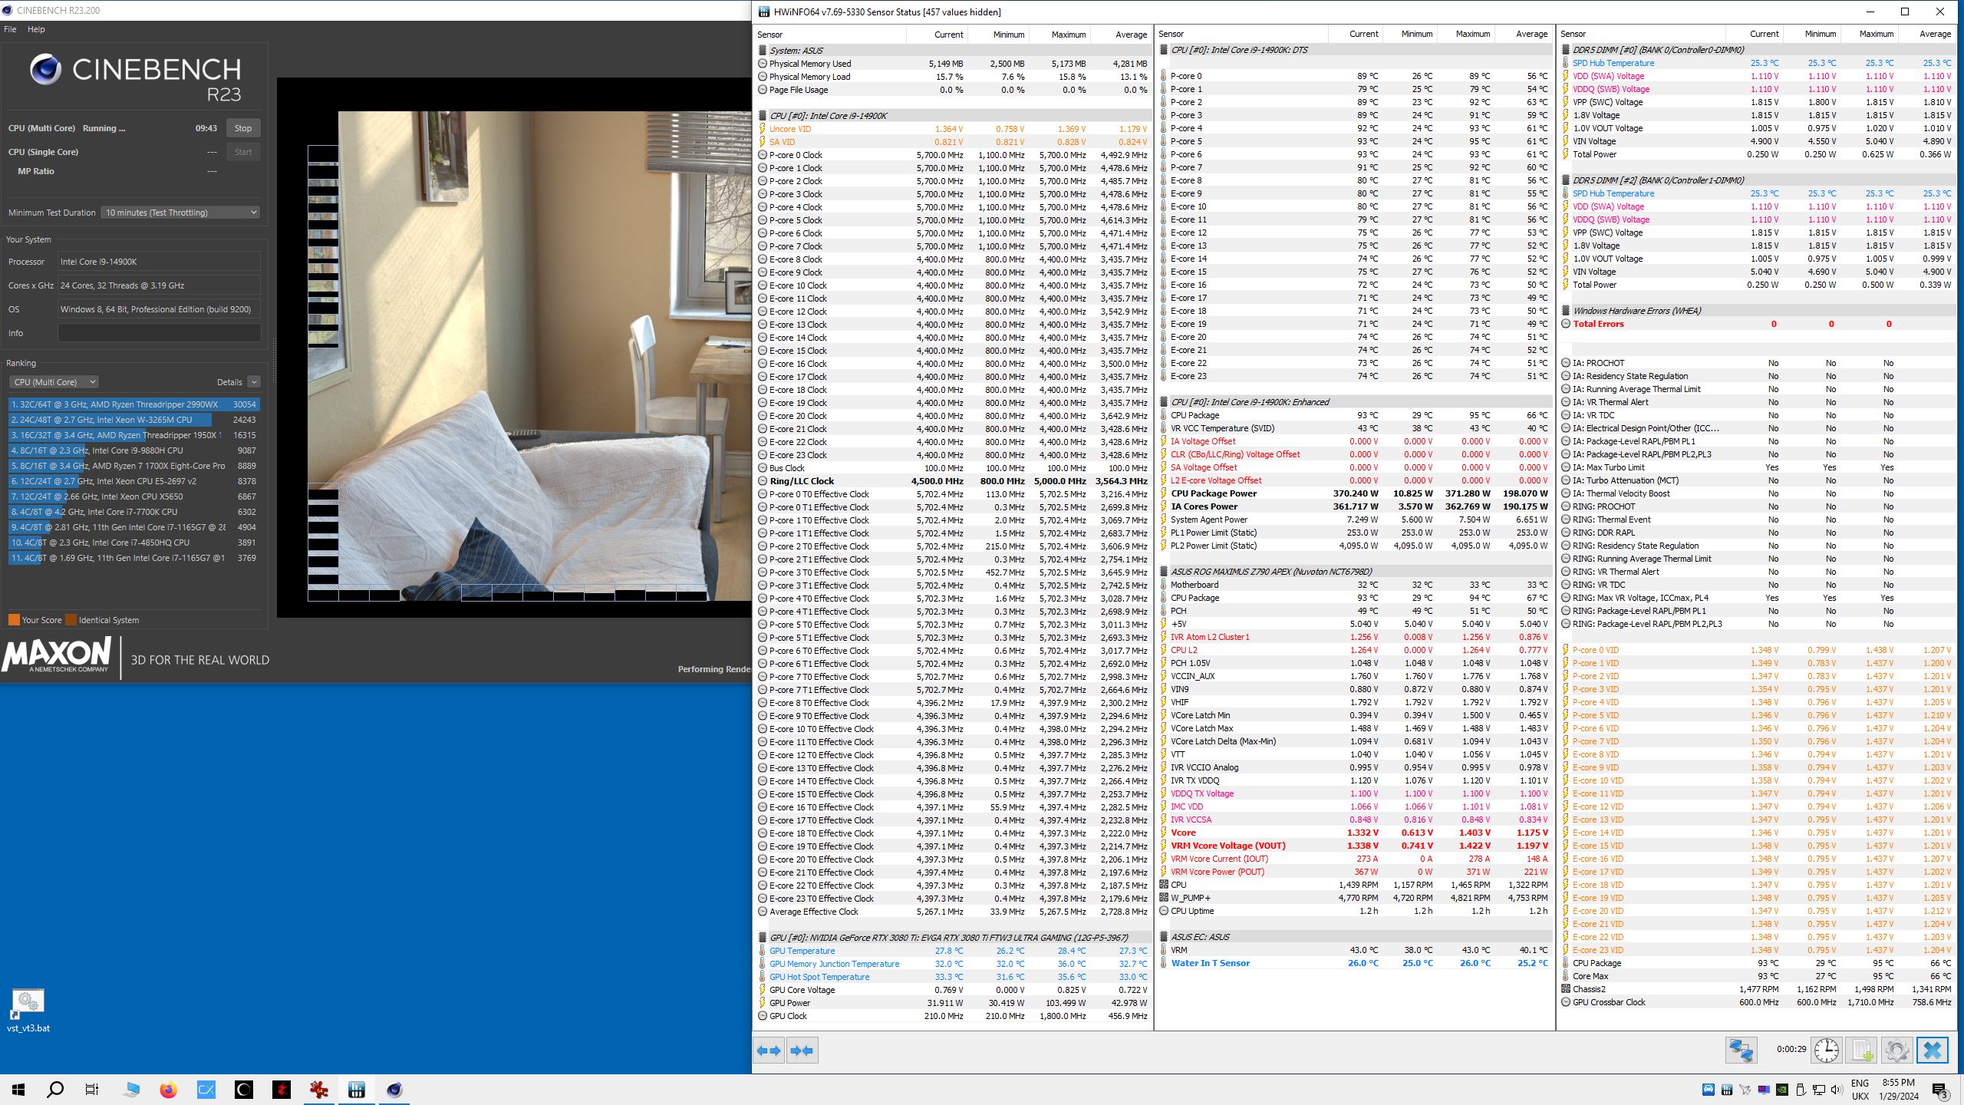Switch to HWiNFO64 taskbar icon

pyautogui.click(x=356, y=1090)
